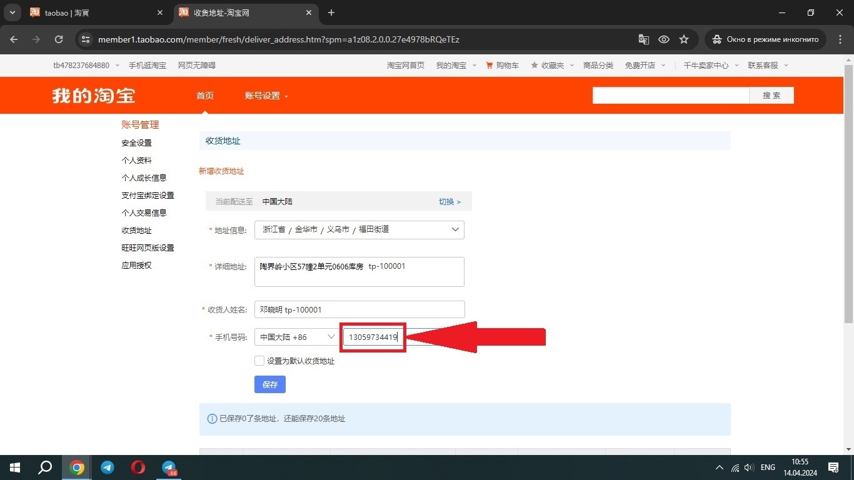Switch to the taobao | 淘寶 tab
Viewport: 854px width, 480px height.
(x=96, y=12)
